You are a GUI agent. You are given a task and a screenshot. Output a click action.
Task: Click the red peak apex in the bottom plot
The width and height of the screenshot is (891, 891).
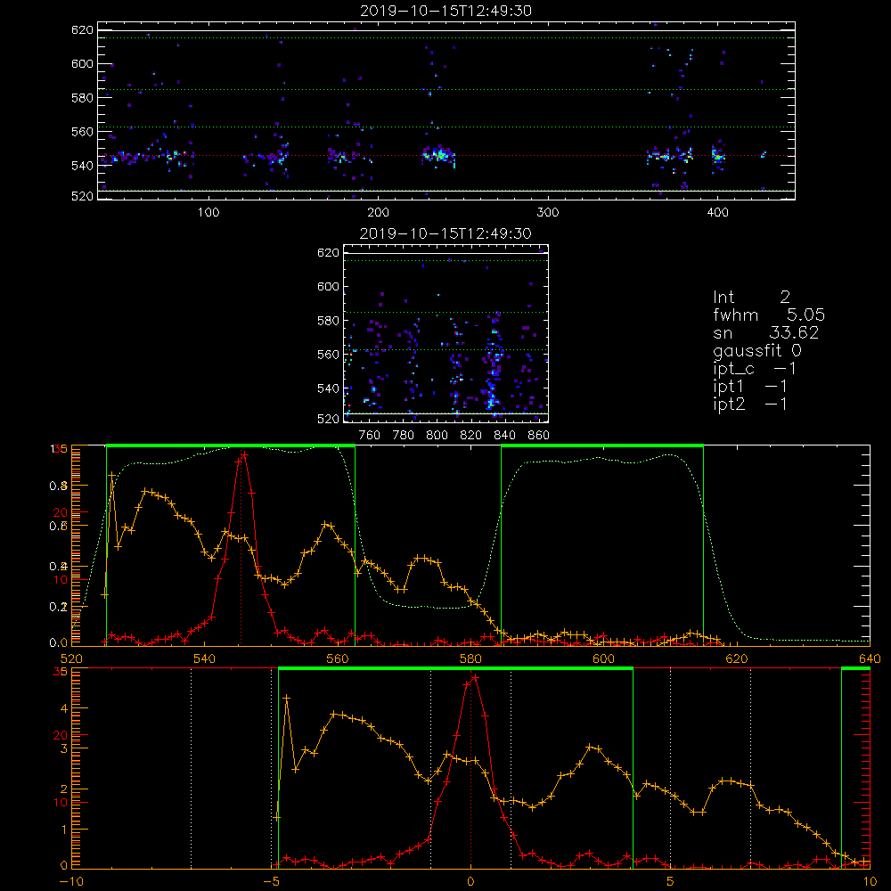click(x=475, y=678)
